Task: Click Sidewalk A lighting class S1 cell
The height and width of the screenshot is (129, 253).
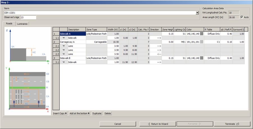Action: click(x=180, y=34)
